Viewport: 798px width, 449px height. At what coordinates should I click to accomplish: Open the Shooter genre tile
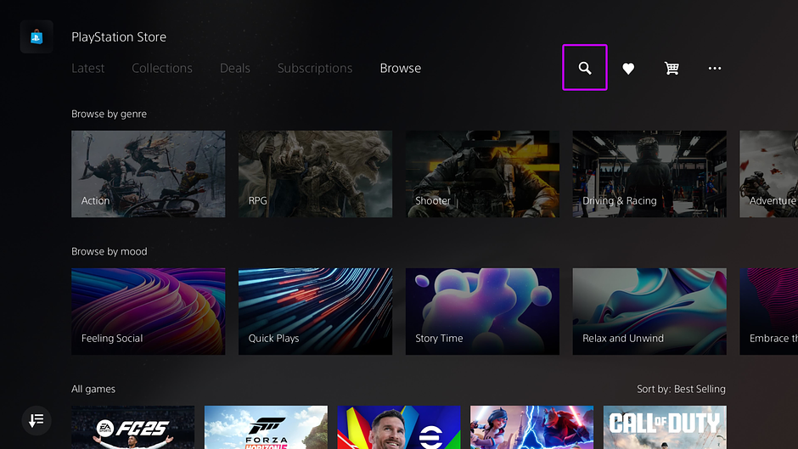tap(482, 174)
